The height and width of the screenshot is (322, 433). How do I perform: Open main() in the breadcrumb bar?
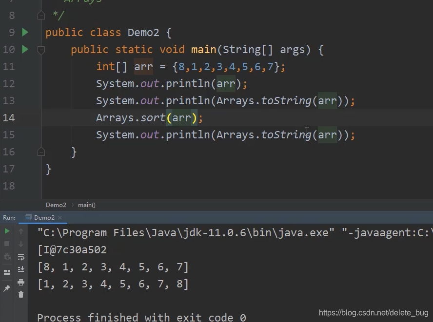[87, 205]
